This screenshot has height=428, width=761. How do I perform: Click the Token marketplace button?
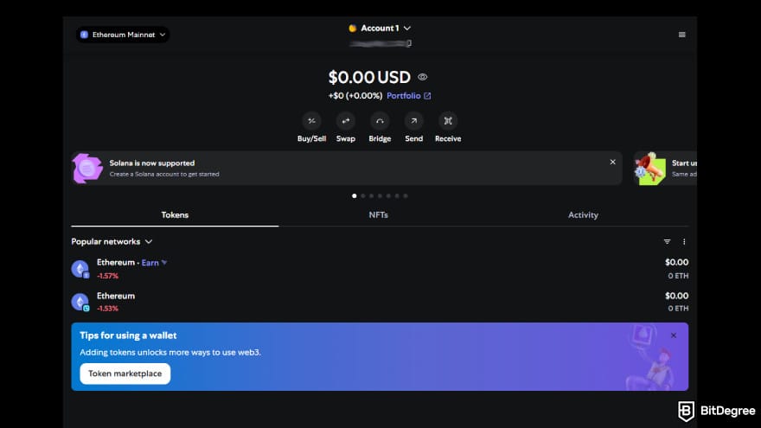125,374
